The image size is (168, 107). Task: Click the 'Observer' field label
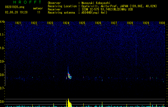point(54,3)
